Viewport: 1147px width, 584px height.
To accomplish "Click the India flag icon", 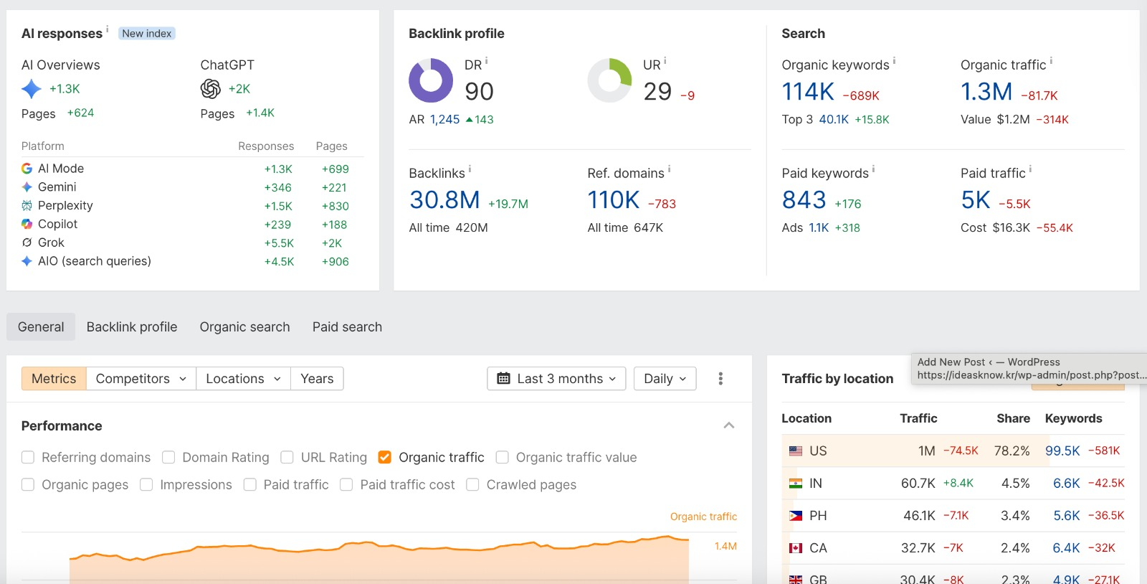I will coord(796,484).
